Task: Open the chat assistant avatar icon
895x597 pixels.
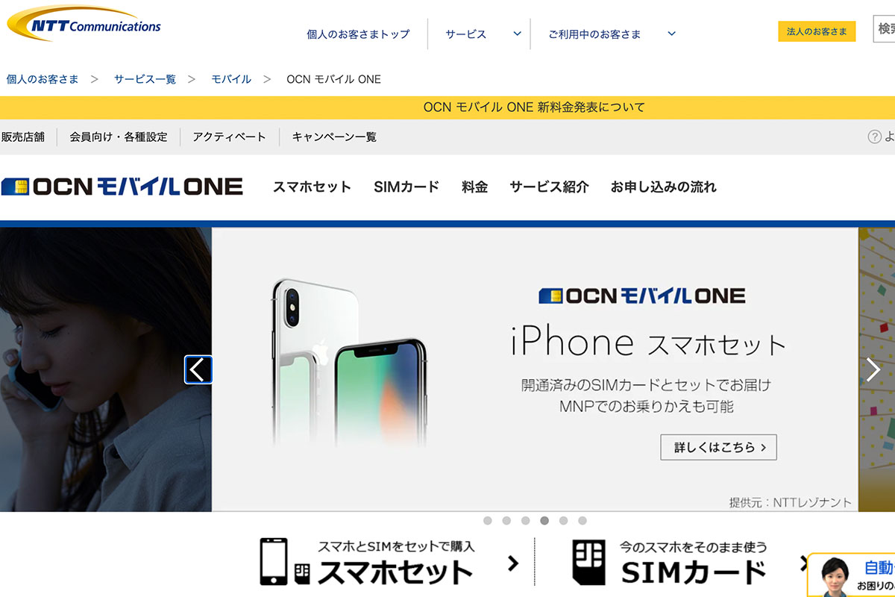Action: coord(835,575)
